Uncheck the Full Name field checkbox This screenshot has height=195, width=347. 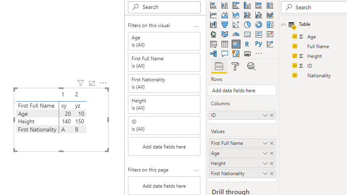294,46
